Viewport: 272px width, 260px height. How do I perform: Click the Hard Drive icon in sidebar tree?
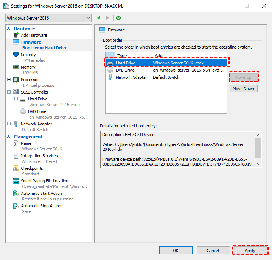click(23, 100)
